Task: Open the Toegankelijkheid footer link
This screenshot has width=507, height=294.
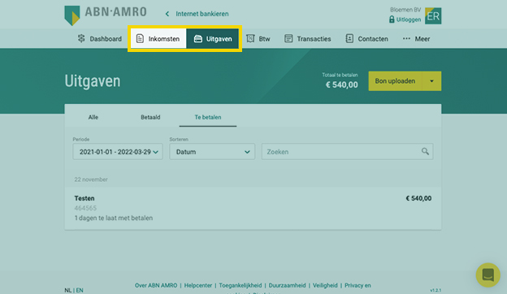Action: [x=240, y=285]
